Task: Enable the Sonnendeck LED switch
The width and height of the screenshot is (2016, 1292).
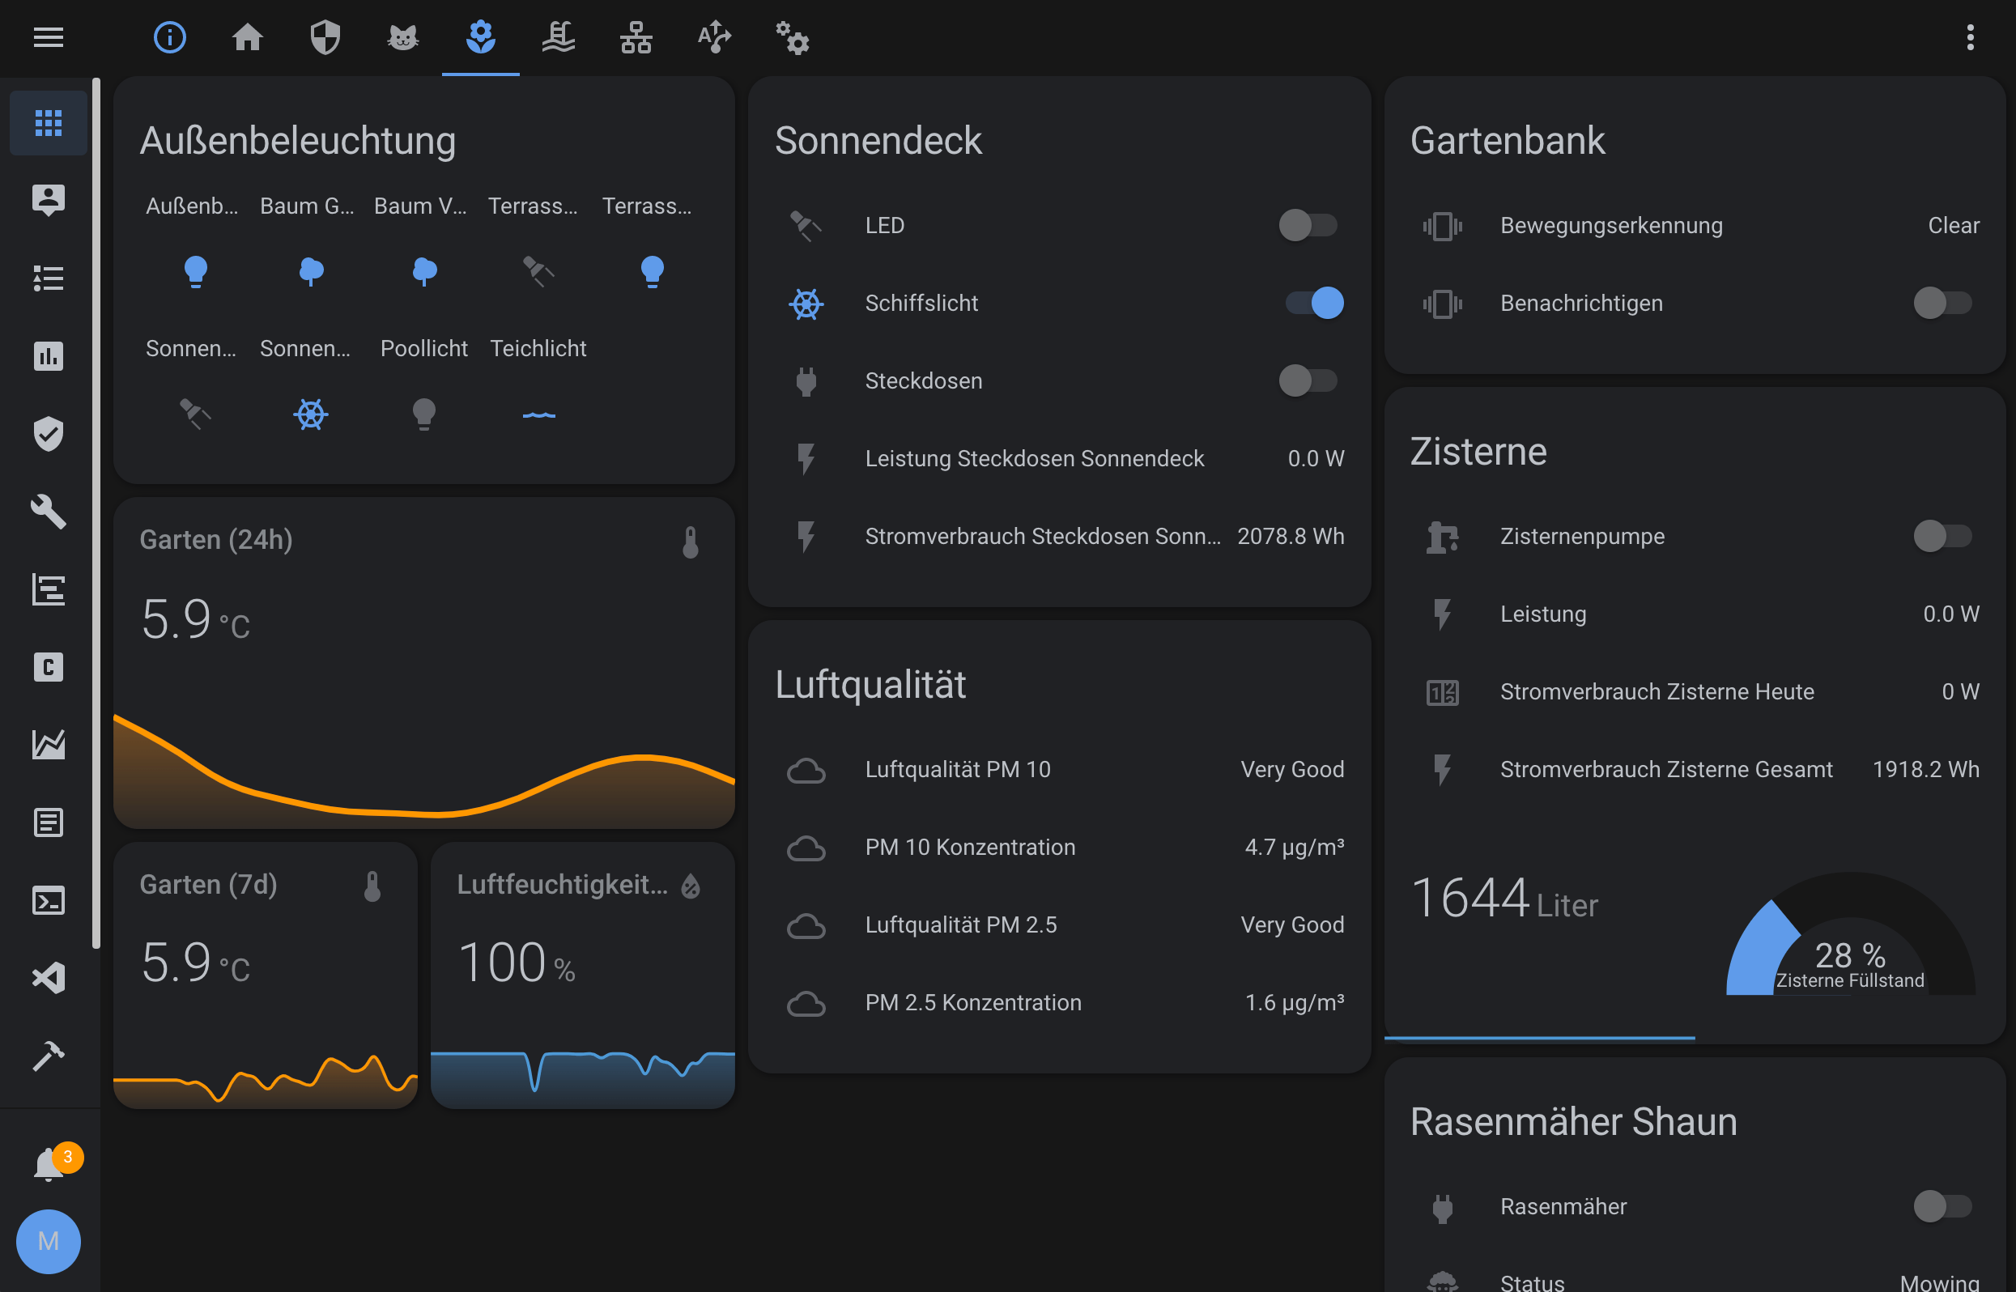Action: pos(1307,225)
